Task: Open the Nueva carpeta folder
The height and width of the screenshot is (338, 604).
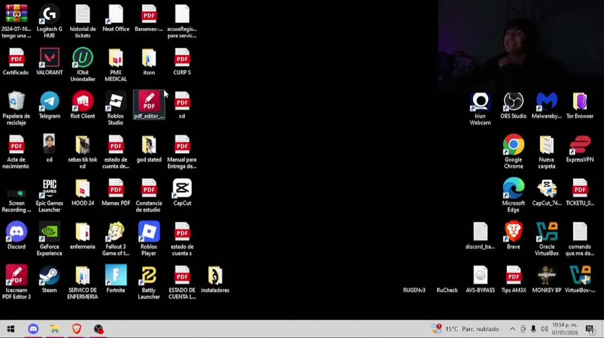Action: [x=547, y=152]
